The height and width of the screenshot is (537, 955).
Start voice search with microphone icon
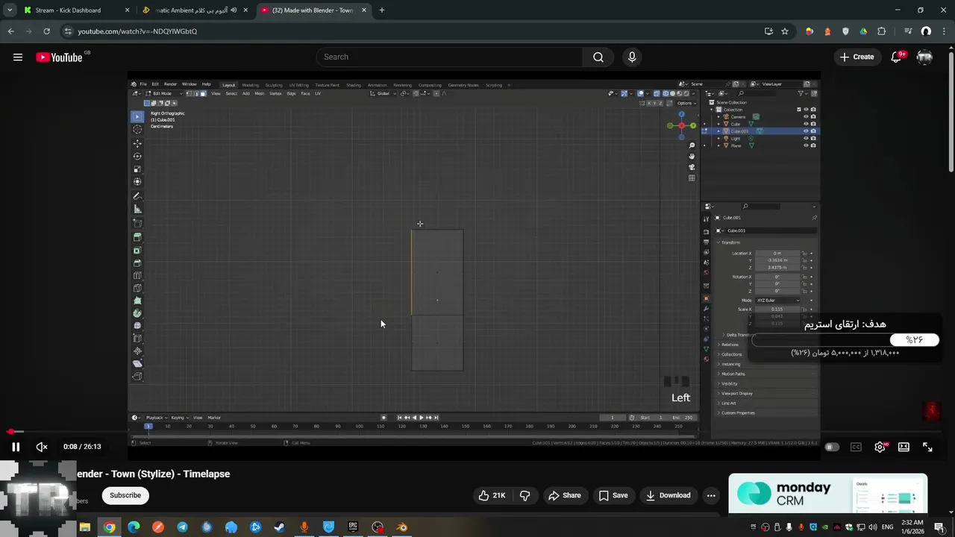[632, 57]
